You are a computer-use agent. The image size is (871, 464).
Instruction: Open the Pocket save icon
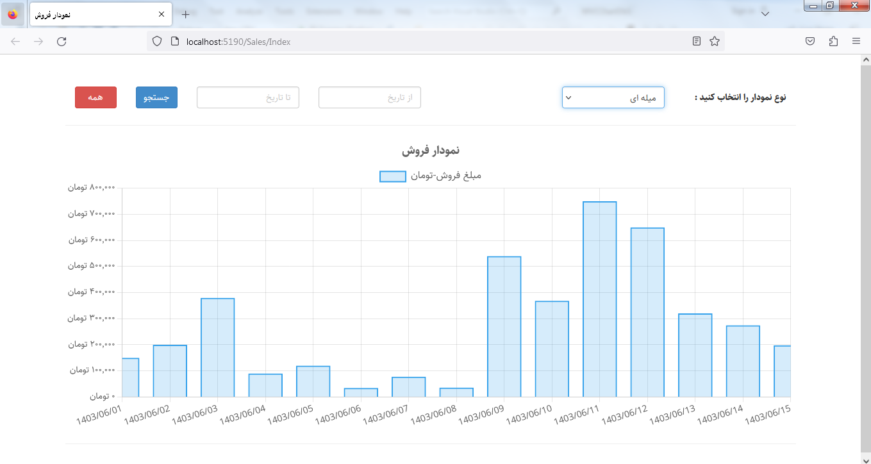(x=810, y=42)
